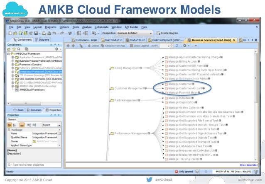The height and width of the screenshot is (184, 265).
Task: Open the Collaborate menu
Action: tap(102, 27)
